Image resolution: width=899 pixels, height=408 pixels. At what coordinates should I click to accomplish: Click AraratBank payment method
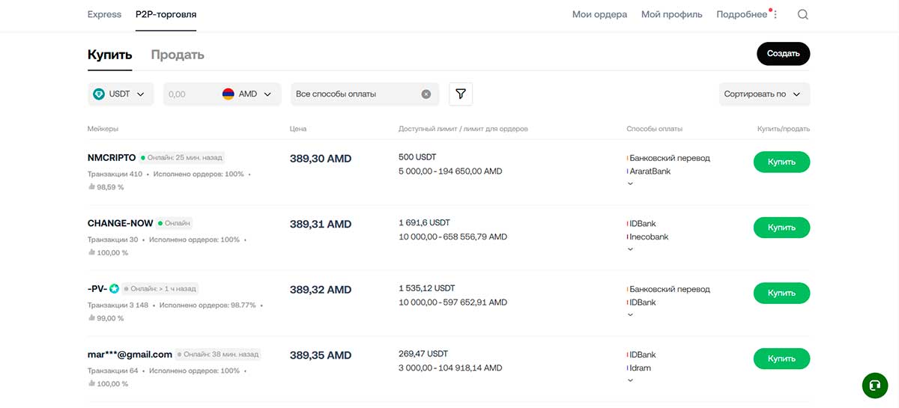(x=650, y=171)
